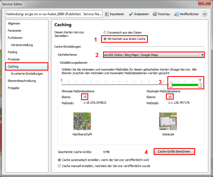
Task: Click the 'Cache-Größe berechnen' button
Action: click(x=174, y=152)
